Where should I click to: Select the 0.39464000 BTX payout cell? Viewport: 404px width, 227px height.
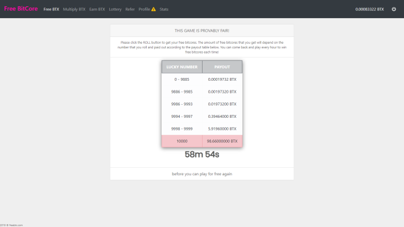point(222,117)
